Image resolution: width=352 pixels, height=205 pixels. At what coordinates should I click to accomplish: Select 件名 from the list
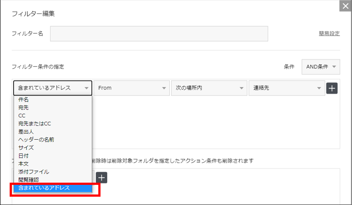(x=24, y=99)
